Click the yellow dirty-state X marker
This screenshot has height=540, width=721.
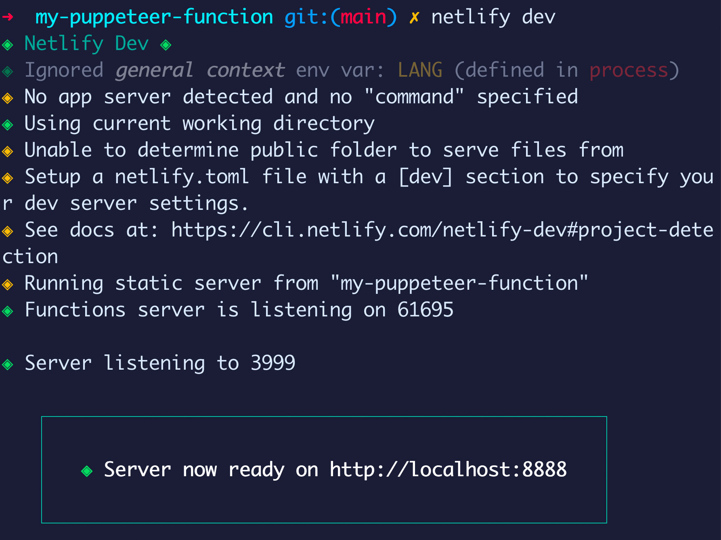pos(414,17)
